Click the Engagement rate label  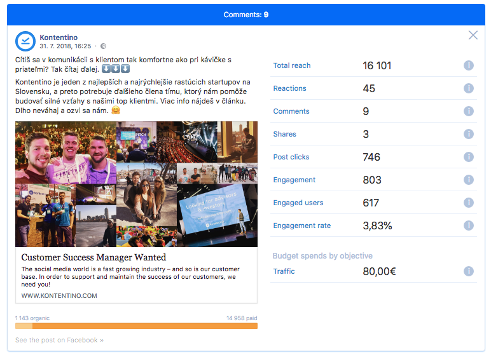coord(302,226)
